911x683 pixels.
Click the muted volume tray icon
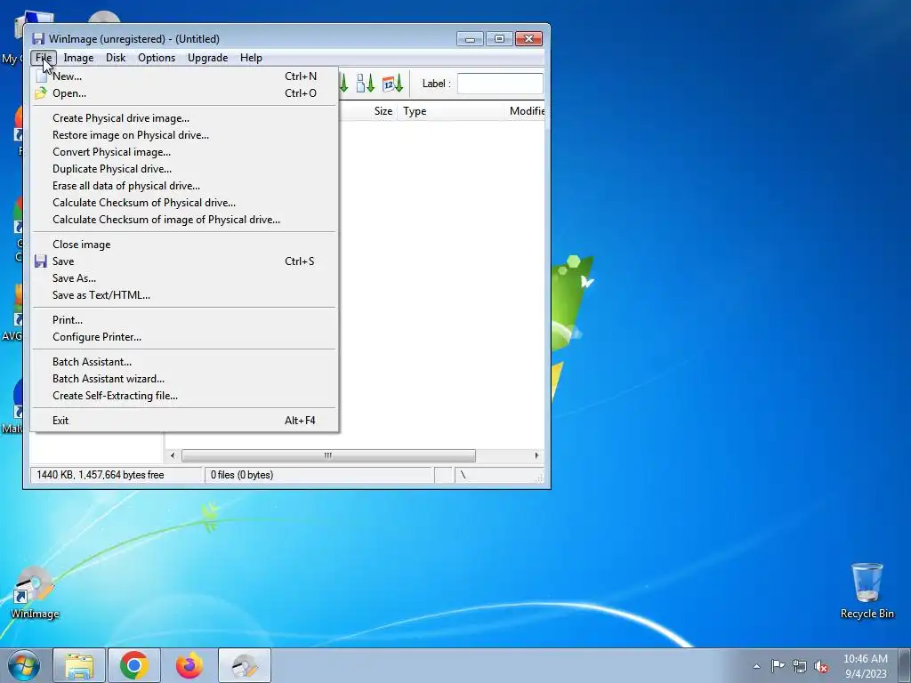[x=821, y=666]
